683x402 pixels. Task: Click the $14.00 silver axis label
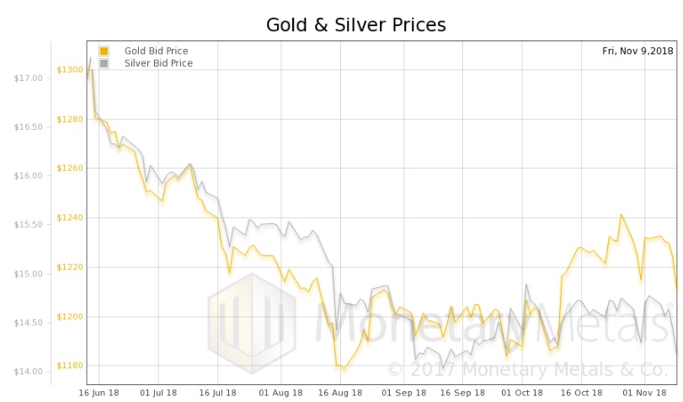(29, 372)
